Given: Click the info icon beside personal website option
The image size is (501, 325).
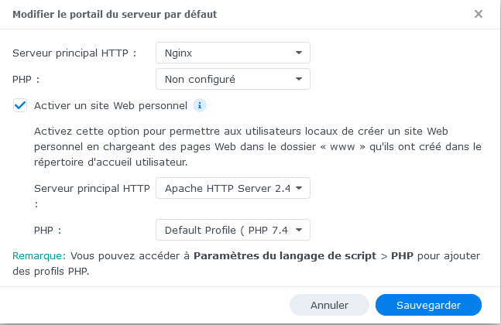Looking at the screenshot, I should [x=199, y=105].
